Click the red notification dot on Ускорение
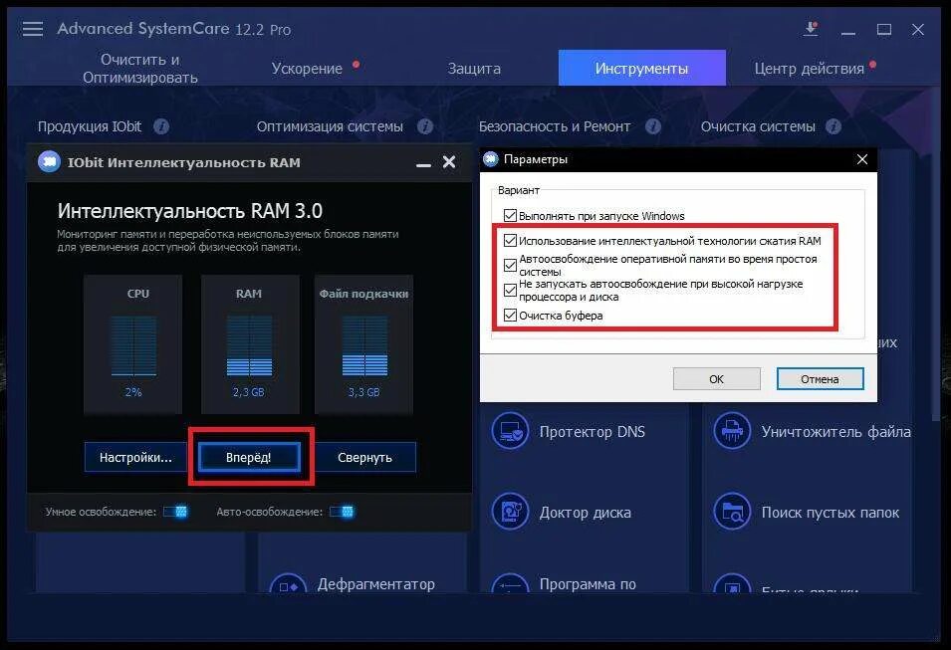 tap(357, 65)
